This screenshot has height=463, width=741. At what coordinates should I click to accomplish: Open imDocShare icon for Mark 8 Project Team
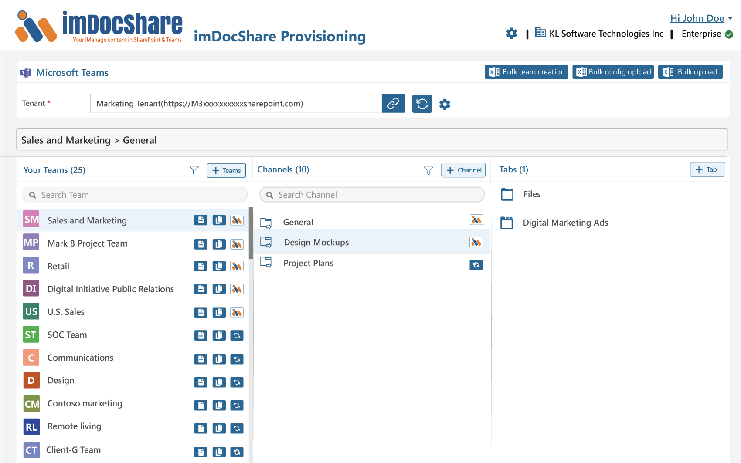(237, 244)
